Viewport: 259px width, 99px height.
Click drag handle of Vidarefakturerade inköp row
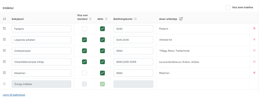[x=4, y=62]
